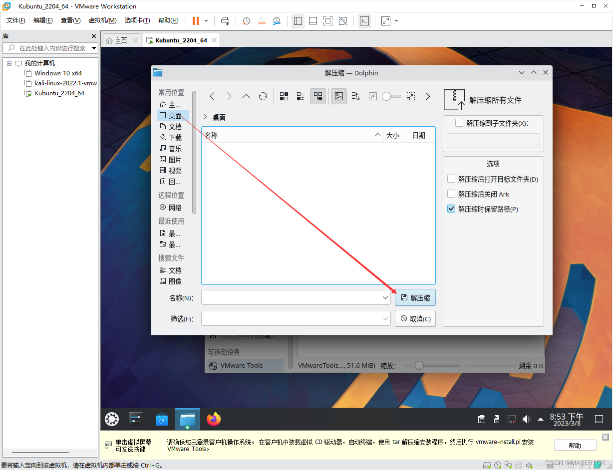Open the 虚拟机(M) menu
This screenshot has height=470, width=613.
pos(102,20)
